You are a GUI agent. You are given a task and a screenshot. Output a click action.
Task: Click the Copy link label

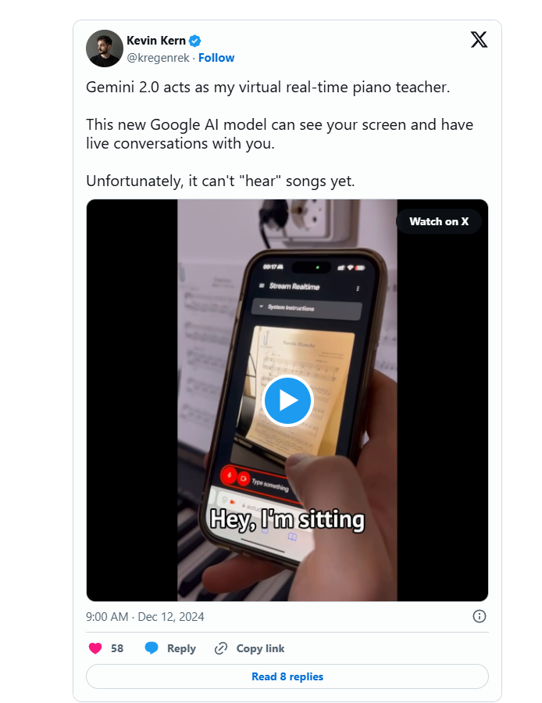tap(260, 649)
